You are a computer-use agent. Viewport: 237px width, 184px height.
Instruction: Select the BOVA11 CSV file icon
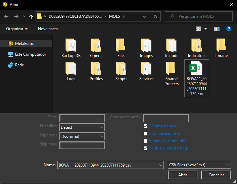point(197,78)
